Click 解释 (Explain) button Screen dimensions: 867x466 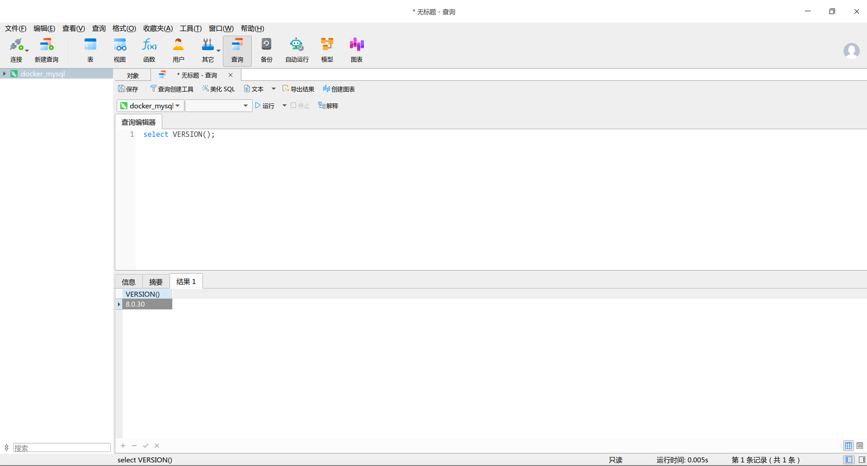[328, 106]
